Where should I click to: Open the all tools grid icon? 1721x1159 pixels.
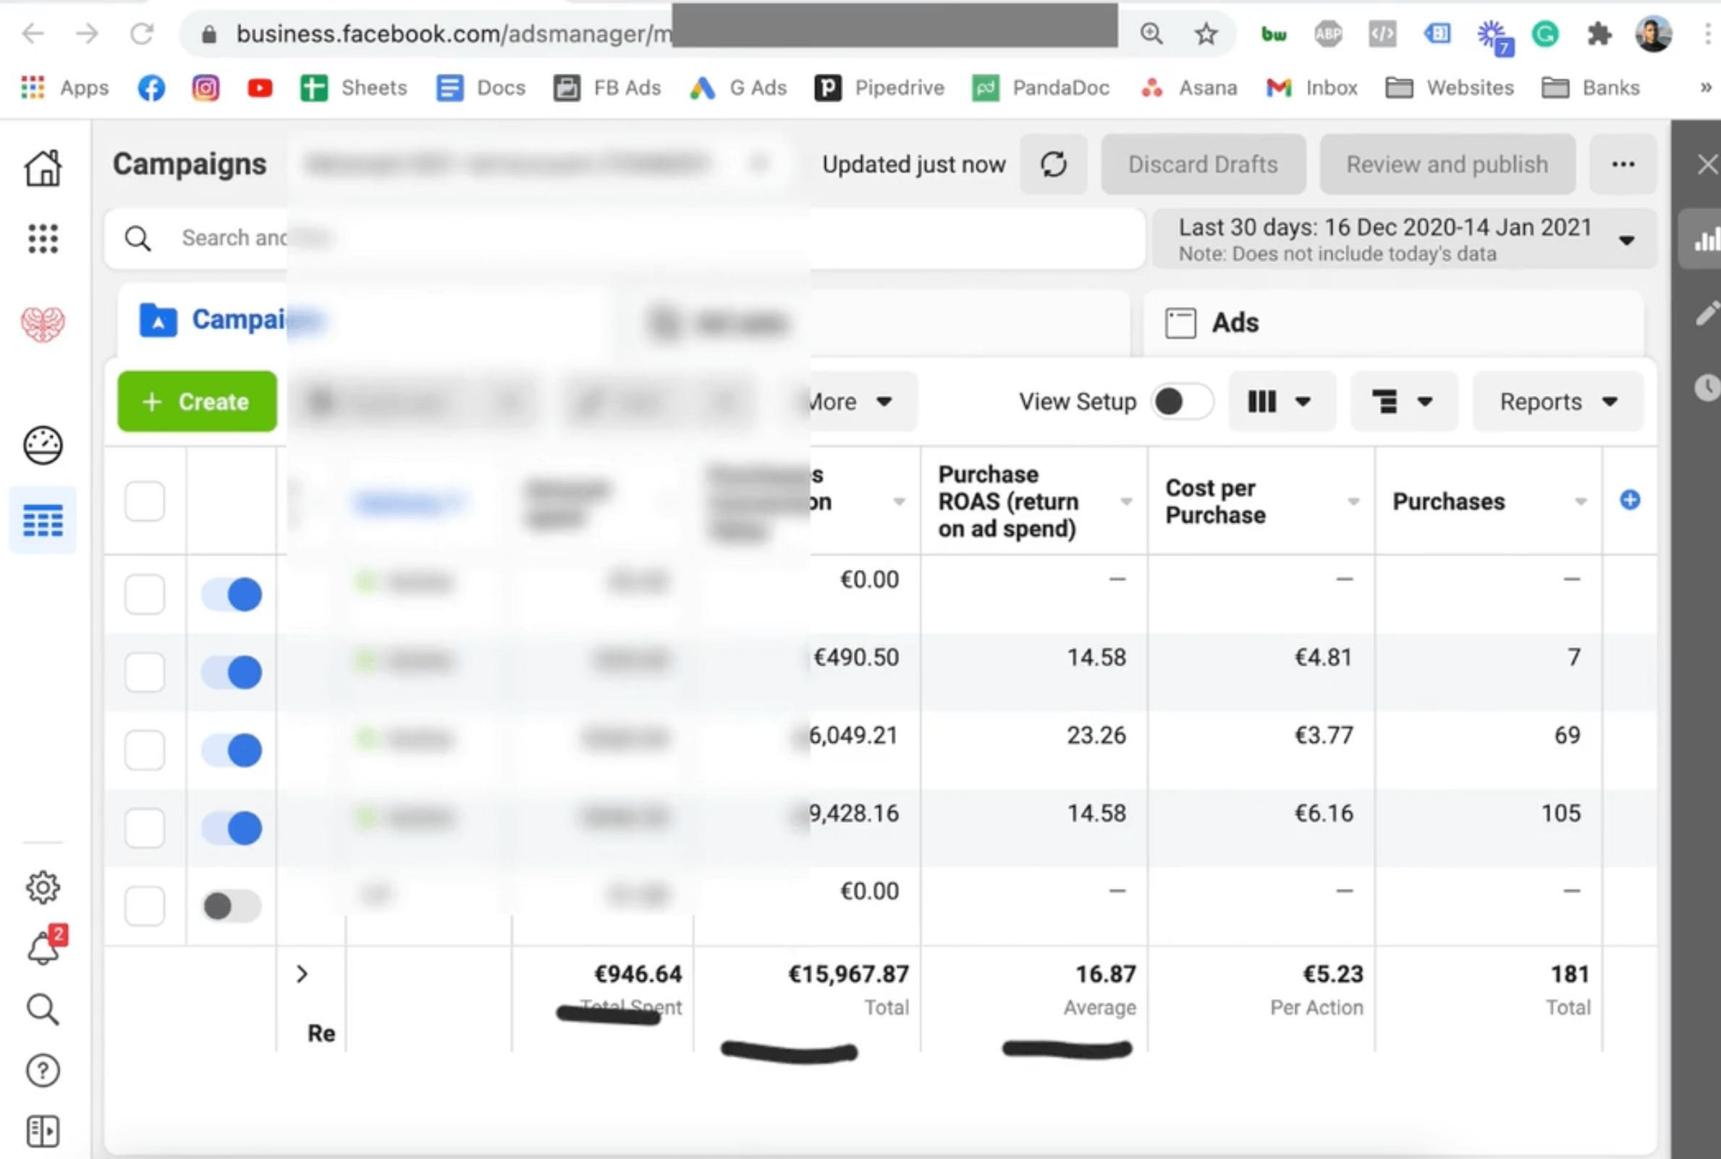[x=43, y=239]
